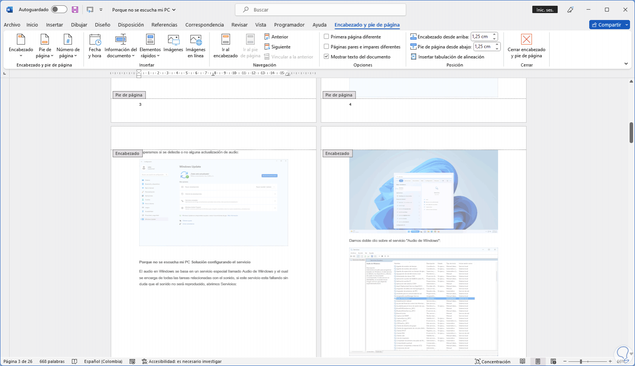This screenshot has height=366, width=635.
Task: Click the macro recording icon in status bar
Action: (132, 361)
